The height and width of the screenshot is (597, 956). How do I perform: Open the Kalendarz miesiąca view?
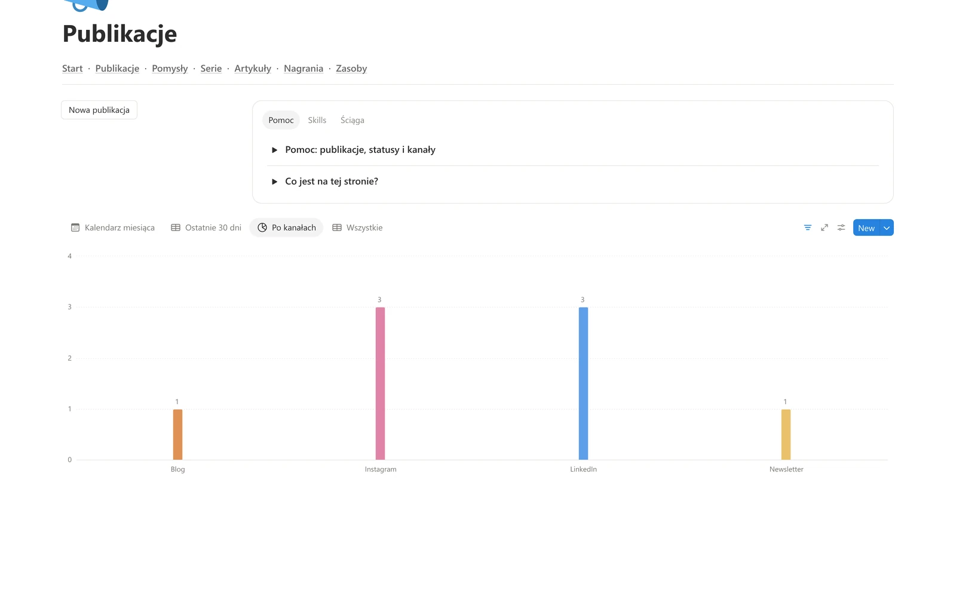click(113, 227)
